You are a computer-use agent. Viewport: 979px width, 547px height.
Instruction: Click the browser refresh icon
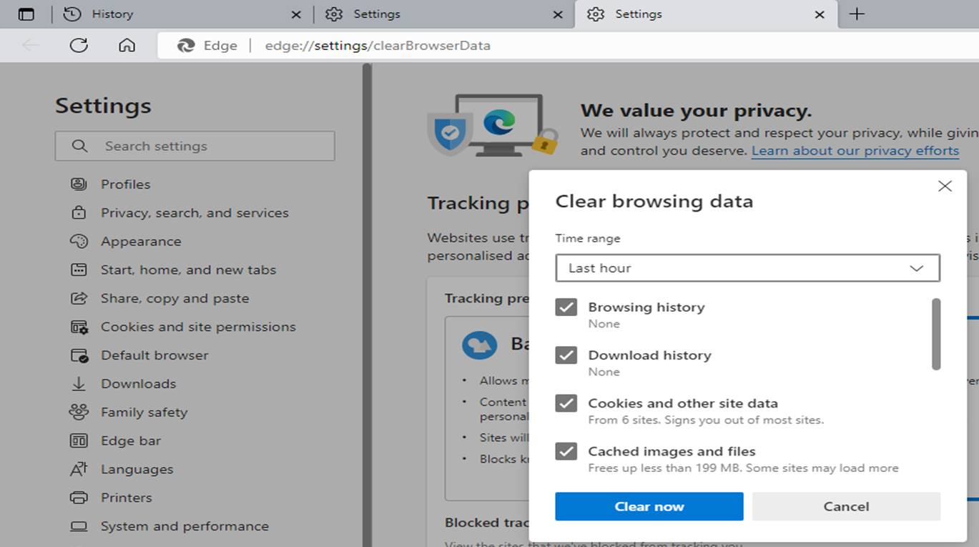79,45
